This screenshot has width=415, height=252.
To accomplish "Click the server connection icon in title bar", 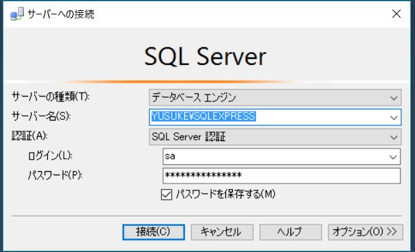I will point(17,14).
